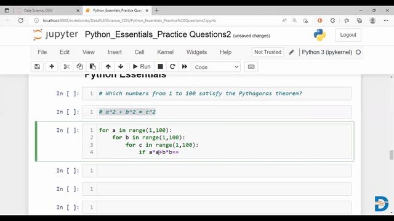Viewport: 394px width, 221px height.
Task: Click the site information icon
Action: pos(36,20)
